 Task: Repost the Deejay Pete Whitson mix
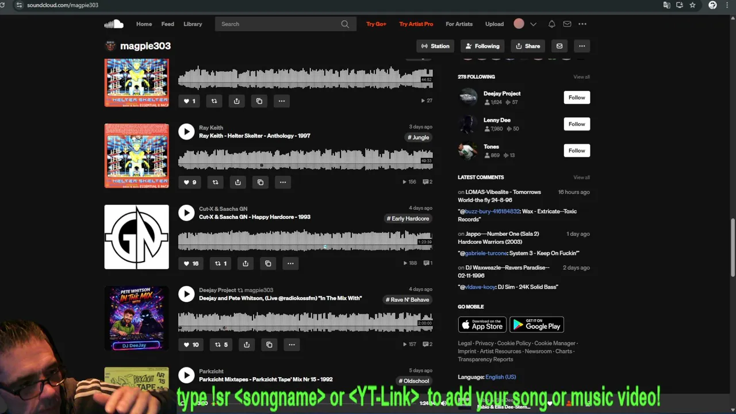[x=221, y=344]
